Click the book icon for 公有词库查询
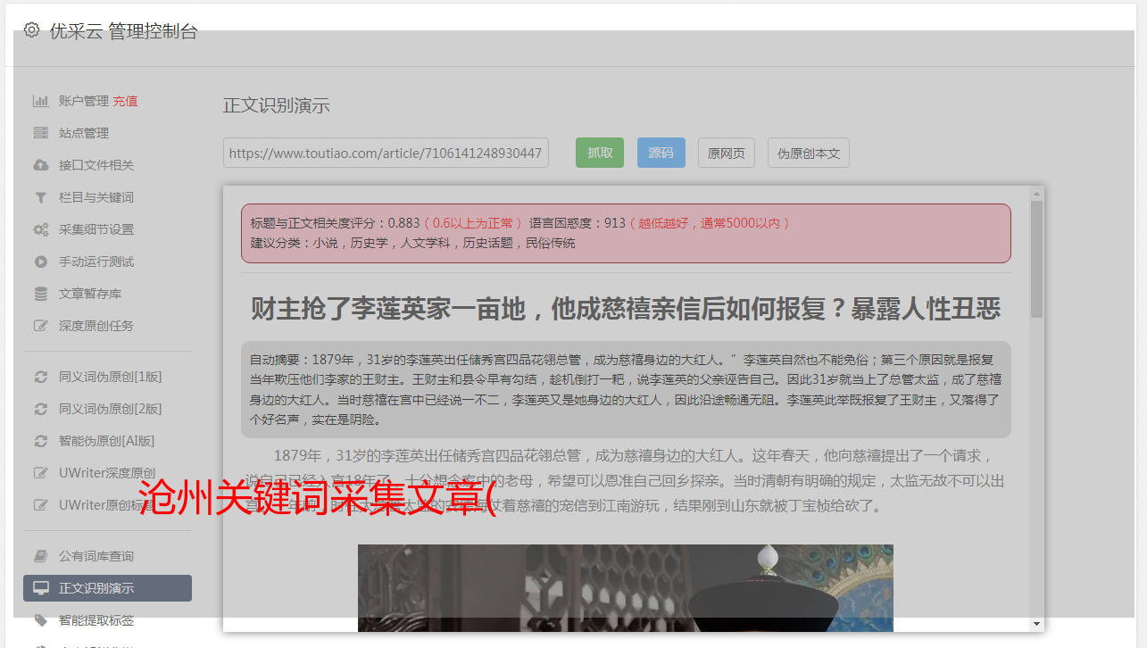The width and height of the screenshot is (1147, 648). 41,556
